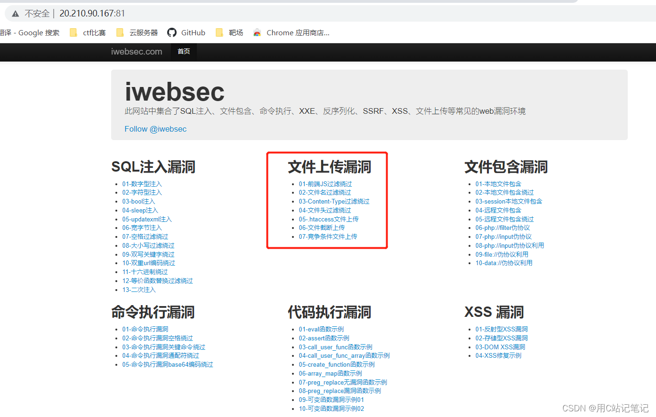Select the 首页 navigation tab

(x=184, y=51)
